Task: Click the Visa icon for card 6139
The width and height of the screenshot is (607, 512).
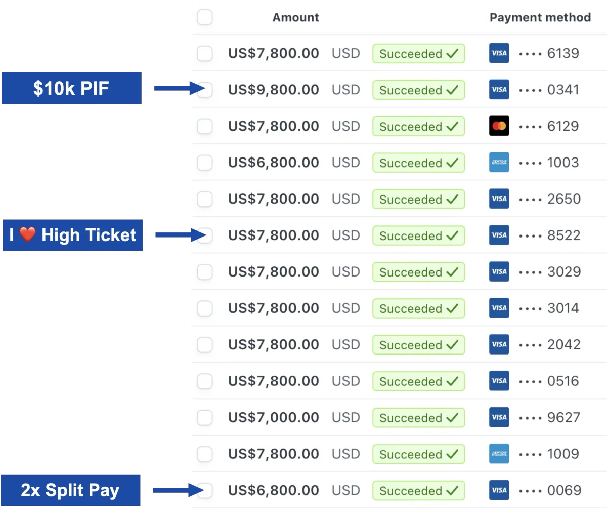Action: tap(499, 53)
